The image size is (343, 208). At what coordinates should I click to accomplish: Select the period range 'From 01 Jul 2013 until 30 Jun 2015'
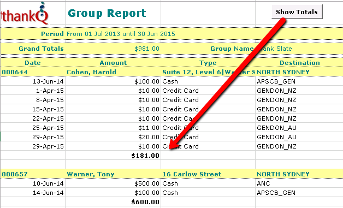(x=121, y=34)
